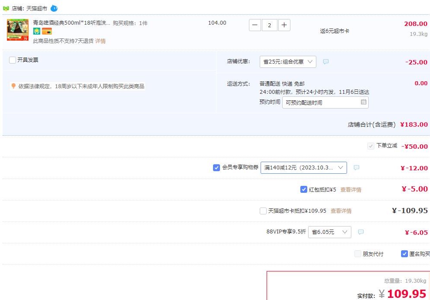Screen dimensions: 430x300
Task: Uncheck the 匿名购买 checkbox
Action: click(404, 254)
